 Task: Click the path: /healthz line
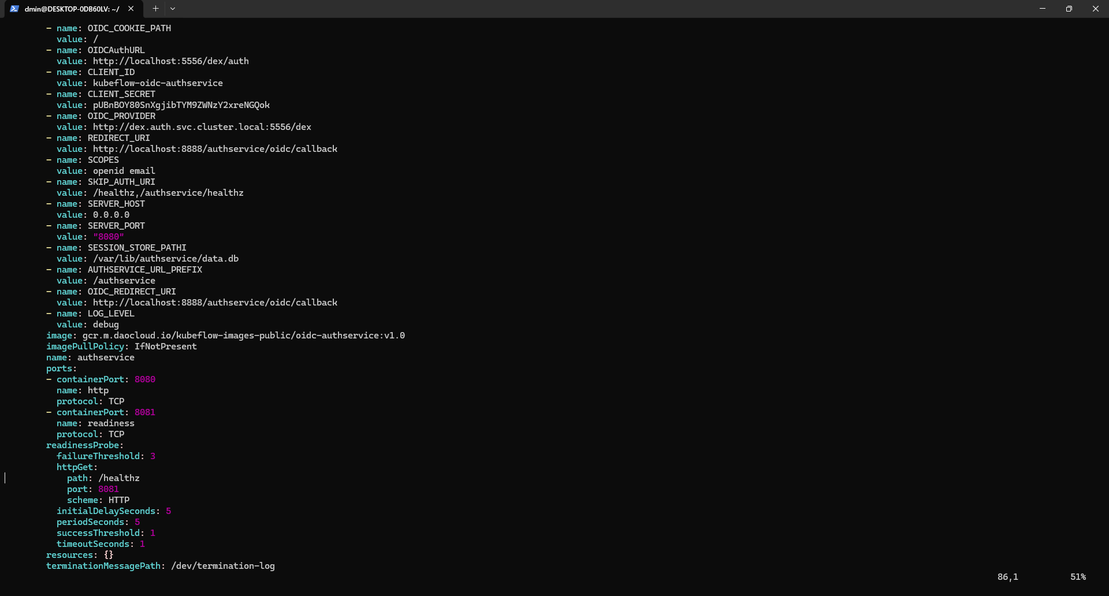103,478
